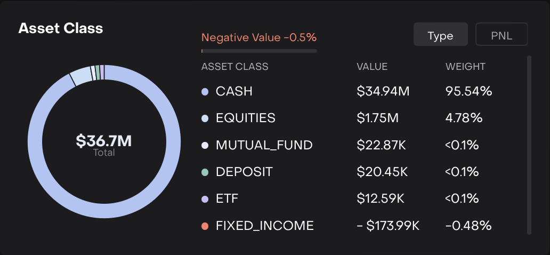Click the purple ETF legend dot
550x255 pixels.
point(205,199)
